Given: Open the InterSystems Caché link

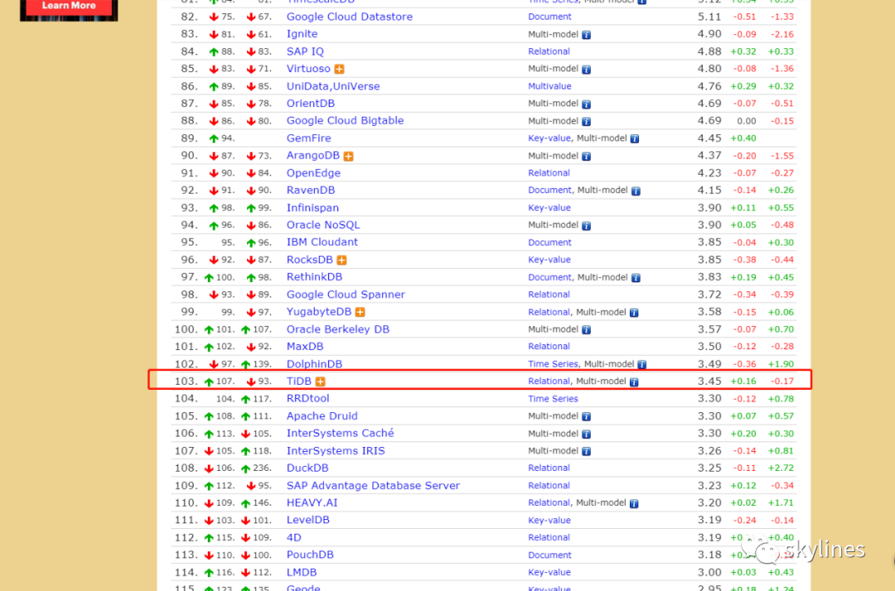Looking at the screenshot, I should pos(341,433).
